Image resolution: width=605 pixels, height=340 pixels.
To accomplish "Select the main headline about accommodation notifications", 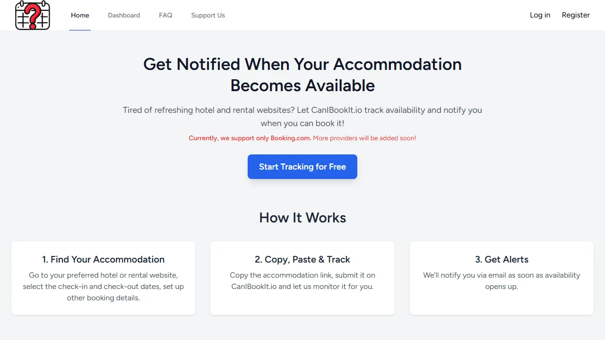I will tap(302, 75).
